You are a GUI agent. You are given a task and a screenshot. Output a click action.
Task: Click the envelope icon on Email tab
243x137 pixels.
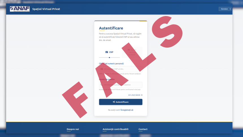(129, 50)
